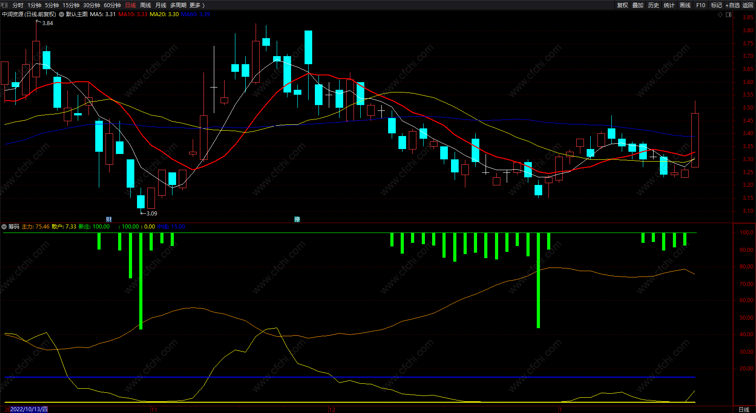Click the 财 event marker
The image size is (756, 413).
click(109, 219)
